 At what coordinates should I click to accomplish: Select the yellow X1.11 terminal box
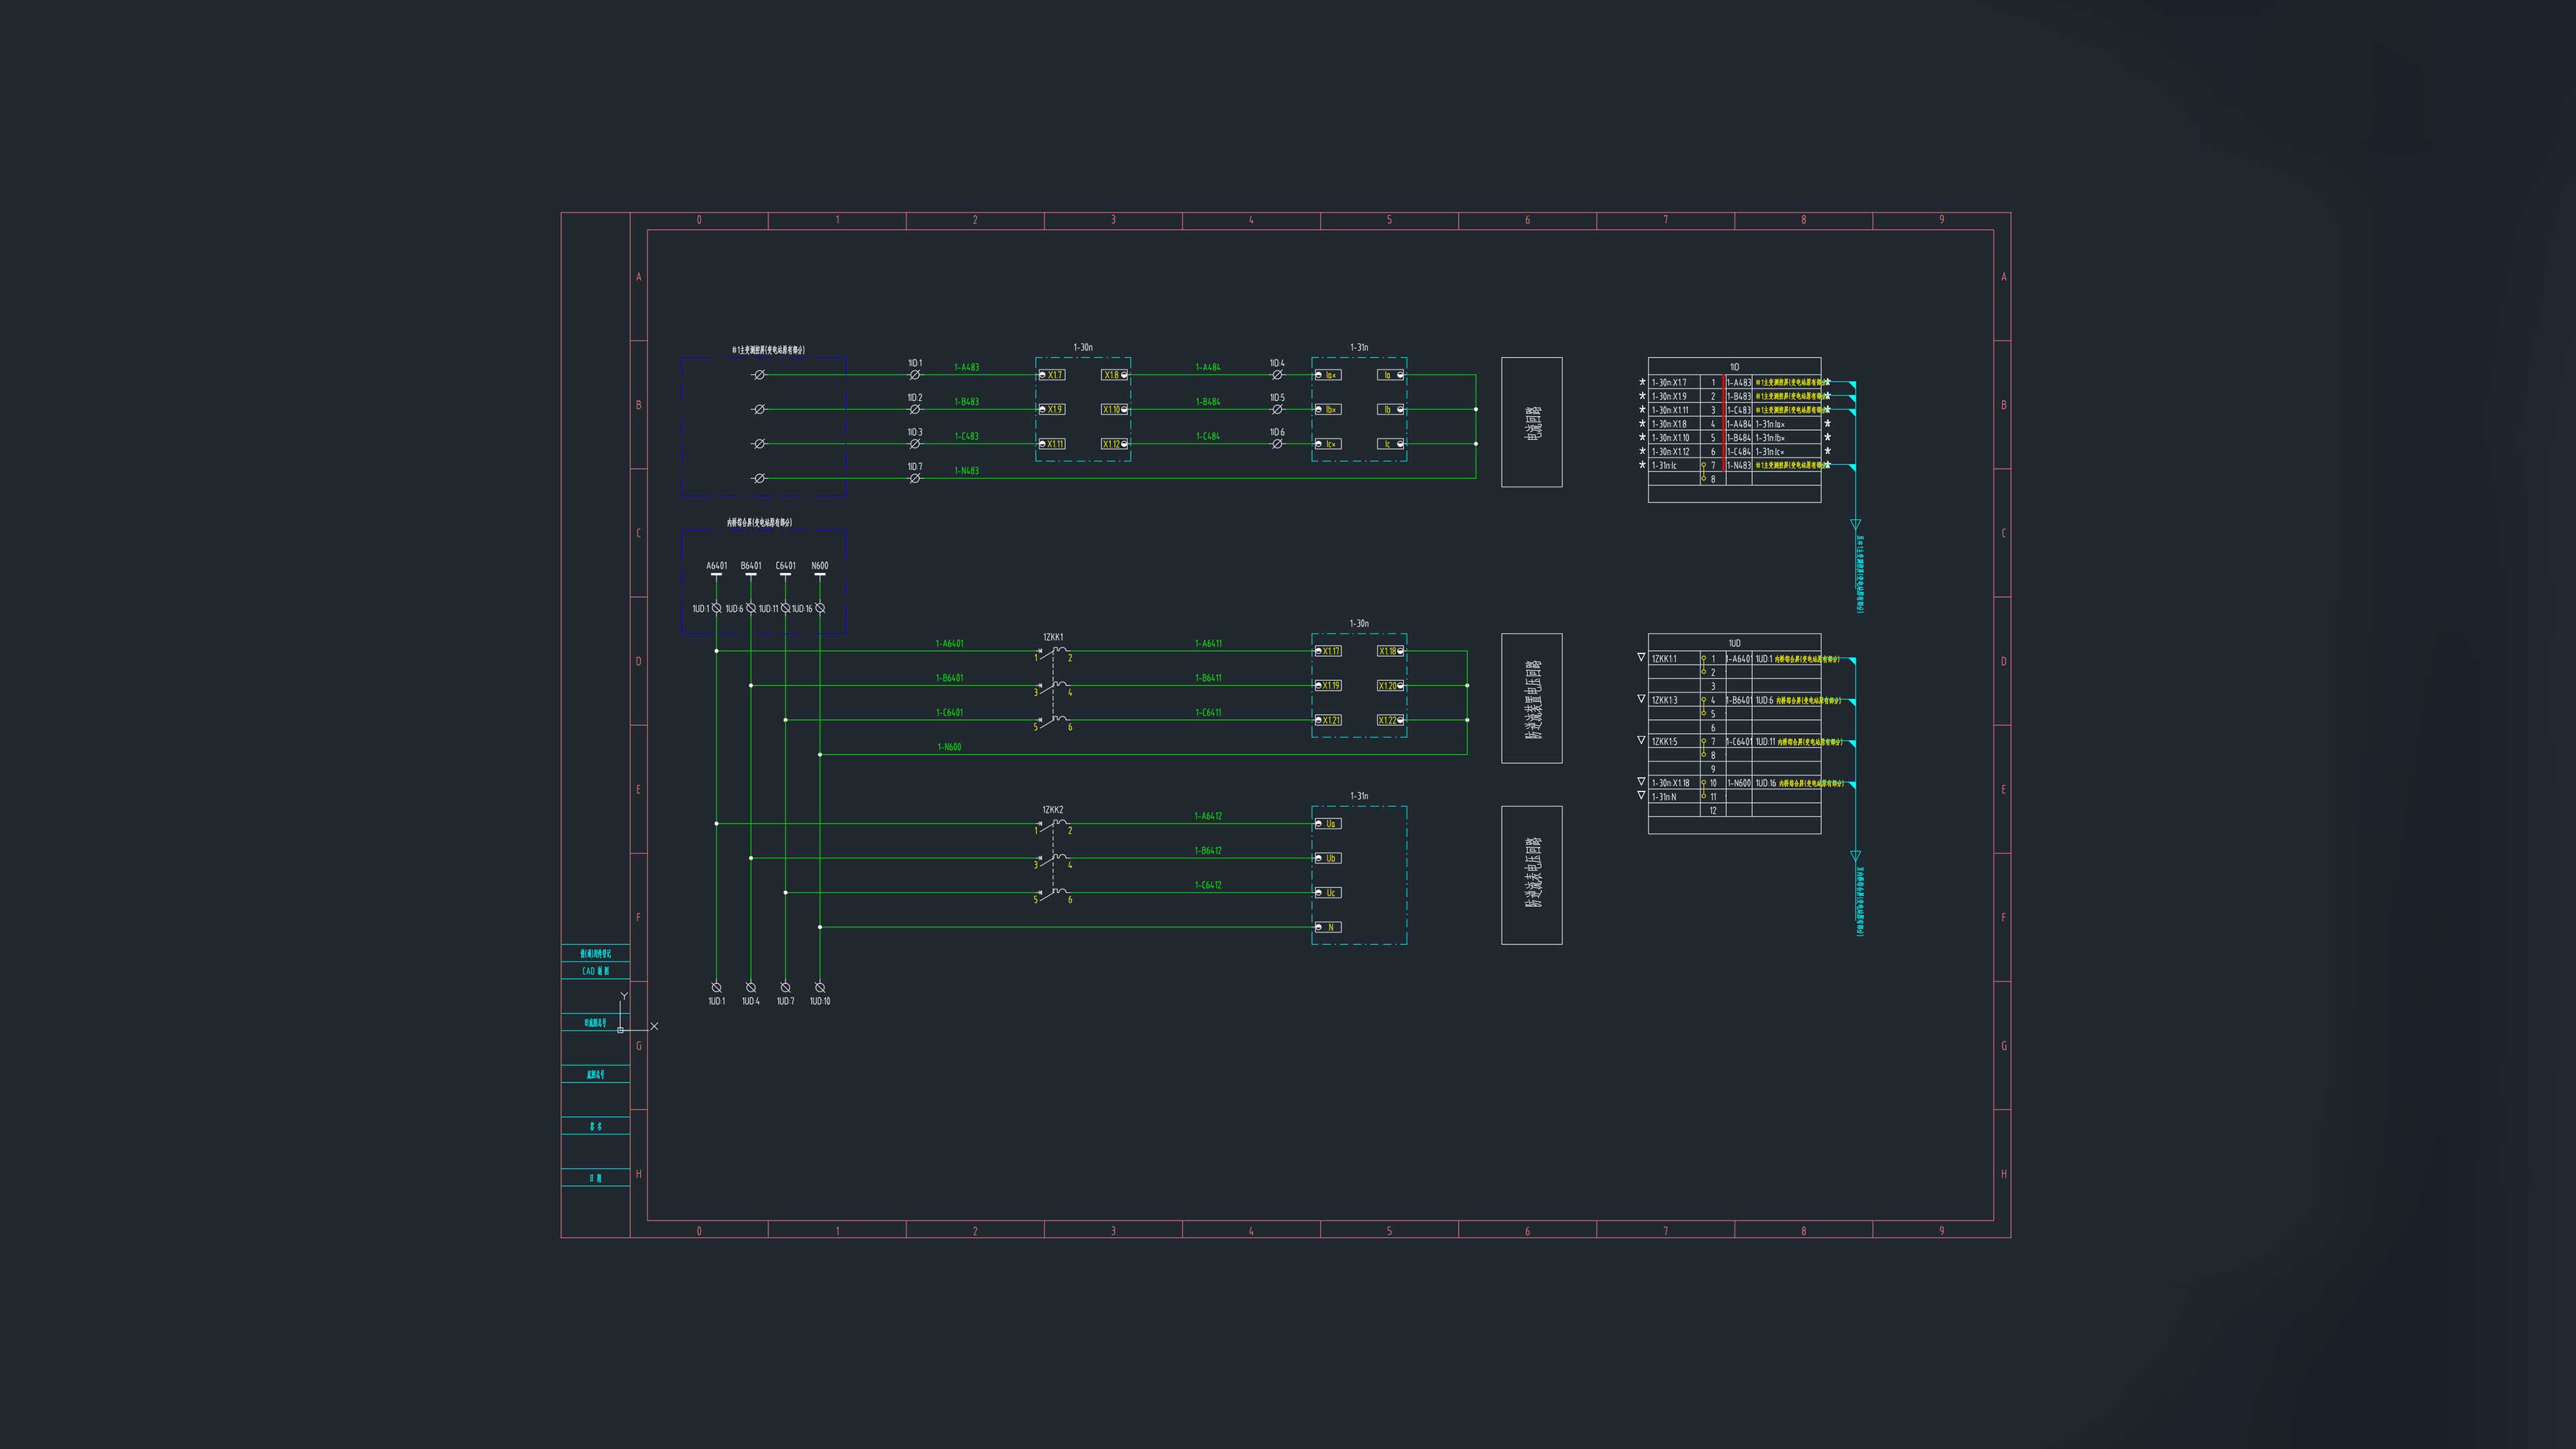click(1051, 444)
